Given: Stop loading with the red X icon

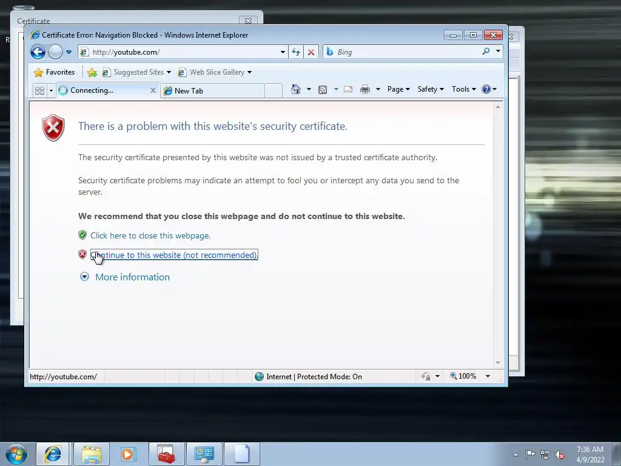Looking at the screenshot, I should [311, 52].
